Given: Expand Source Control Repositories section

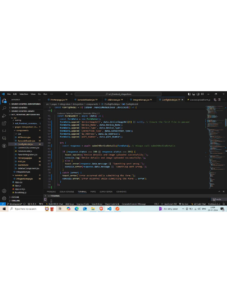Looking at the screenshot, I should click(26, 104).
